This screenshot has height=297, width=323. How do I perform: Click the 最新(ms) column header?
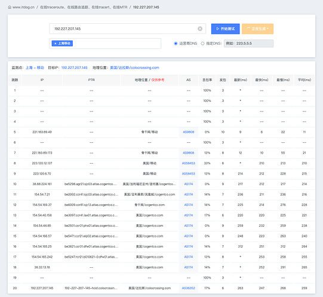pos(241,80)
